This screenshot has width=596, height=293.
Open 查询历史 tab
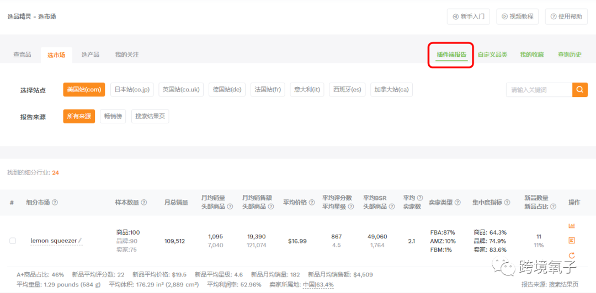pyautogui.click(x=570, y=55)
